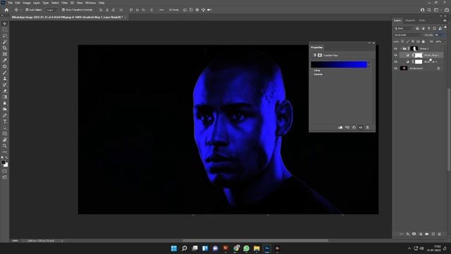Select the Path Selection tool

point(5,127)
